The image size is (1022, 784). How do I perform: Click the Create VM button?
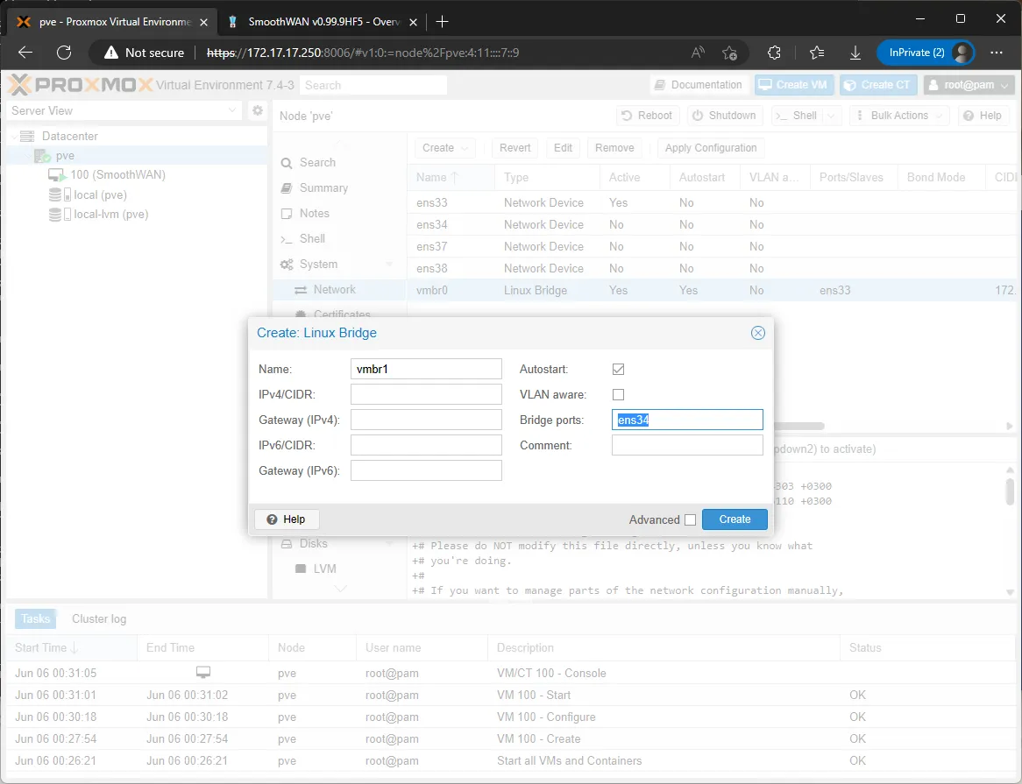tap(793, 85)
